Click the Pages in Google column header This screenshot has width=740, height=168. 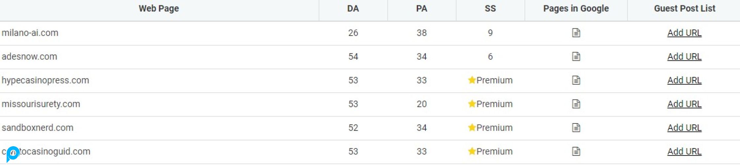click(x=576, y=9)
